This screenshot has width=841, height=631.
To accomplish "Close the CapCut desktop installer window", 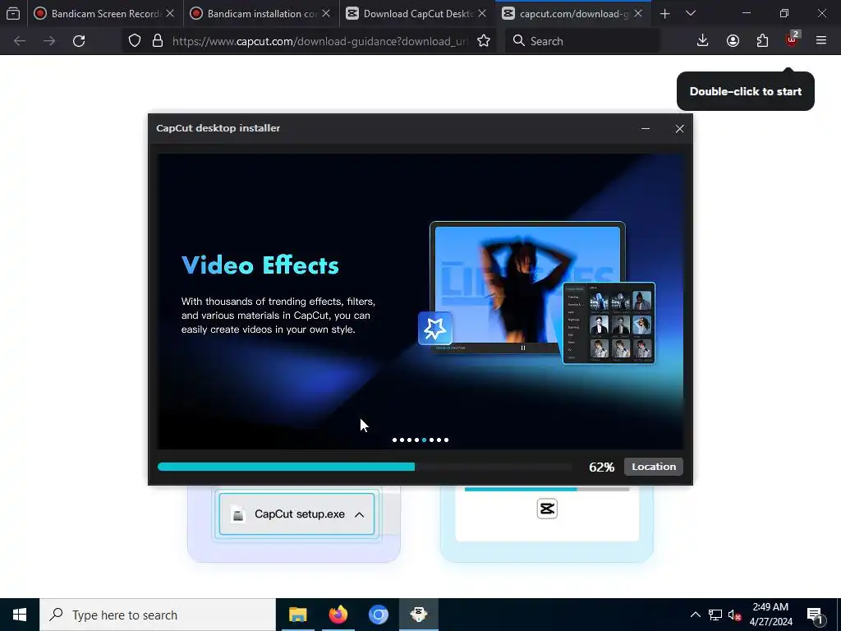I will tap(679, 129).
